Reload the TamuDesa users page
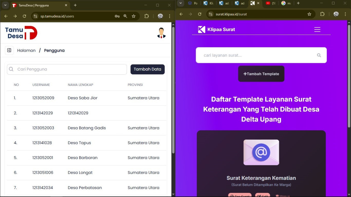The width and height of the screenshot is (351, 197). (24, 16)
